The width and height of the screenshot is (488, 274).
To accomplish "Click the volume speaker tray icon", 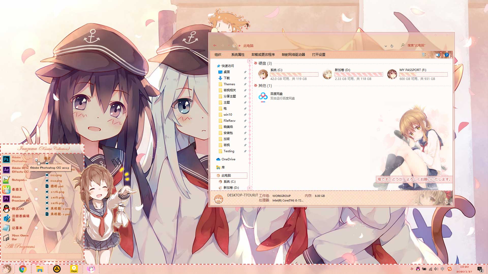I will pos(436,269).
